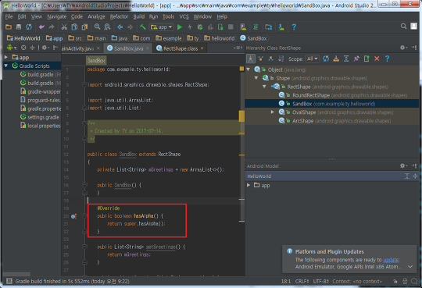Click the Synchronize icon in the main toolbar
Viewport: 422px width, 288px height.
29,27
